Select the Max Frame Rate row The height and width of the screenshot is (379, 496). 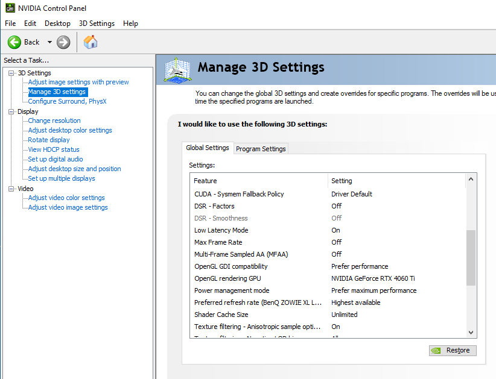[x=328, y=242]
